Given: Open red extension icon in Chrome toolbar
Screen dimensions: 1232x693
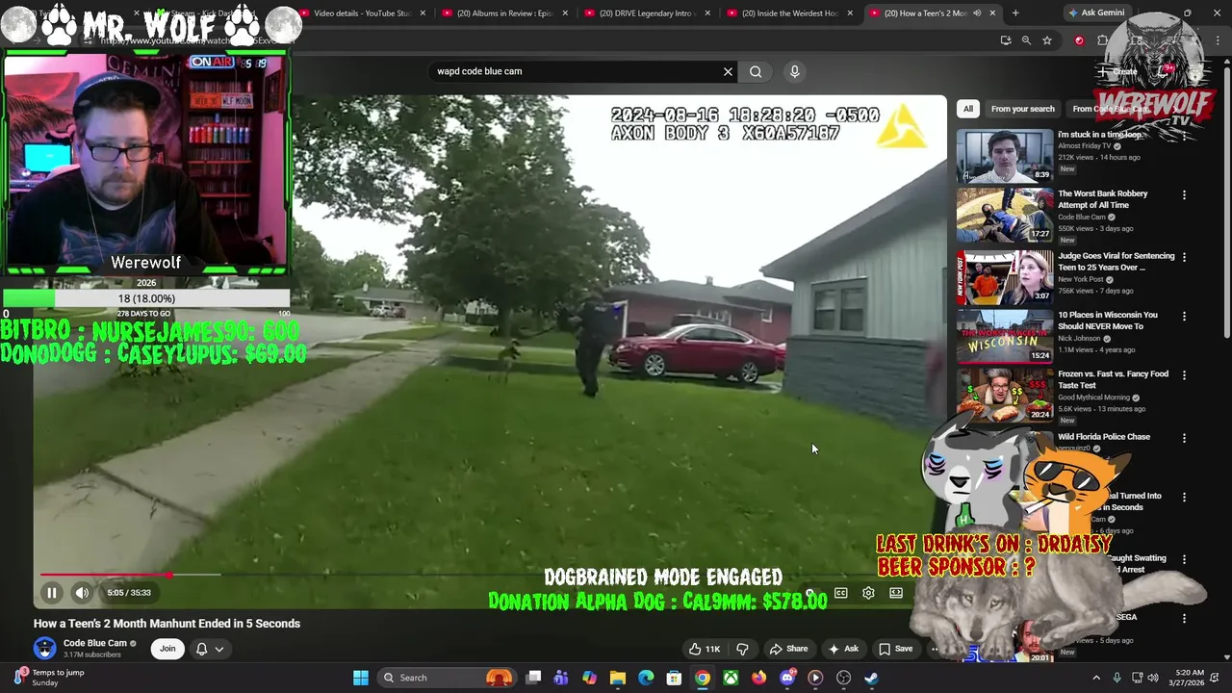Looking at the screenshot, I should pos(1079,40).
